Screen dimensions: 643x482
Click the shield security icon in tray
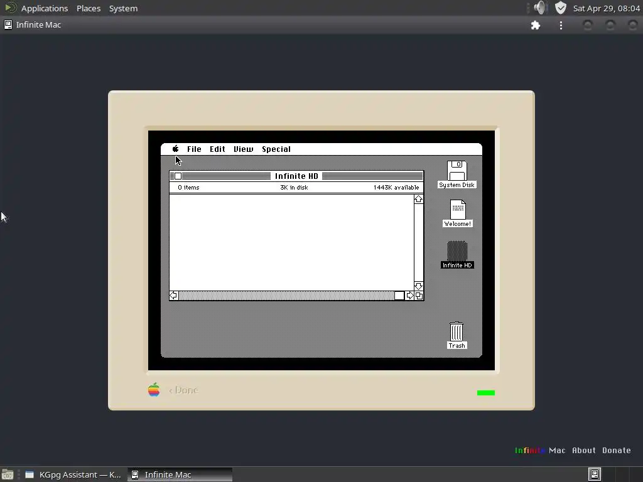click(561, 8)
